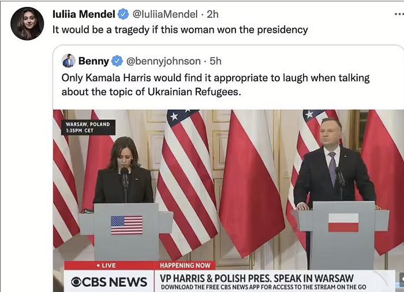
Task: Click the American flag on left podium
Action: click(x=126, y=225)
